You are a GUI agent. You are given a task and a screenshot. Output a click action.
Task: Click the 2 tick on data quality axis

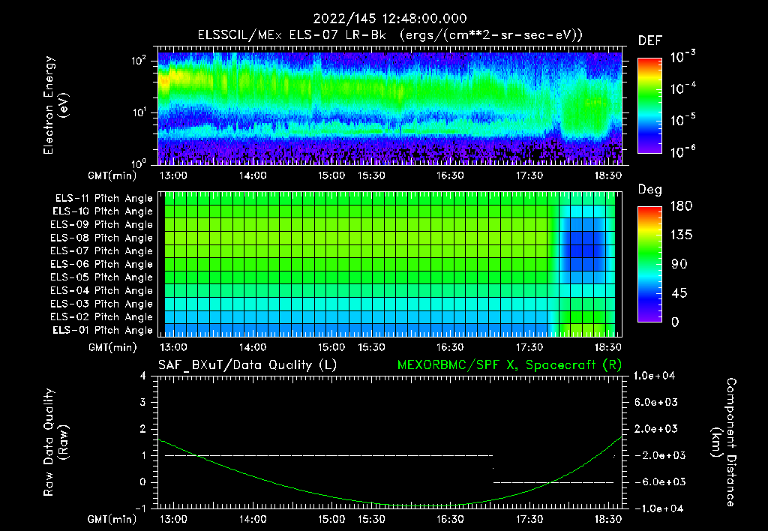[x=142, y=428]
